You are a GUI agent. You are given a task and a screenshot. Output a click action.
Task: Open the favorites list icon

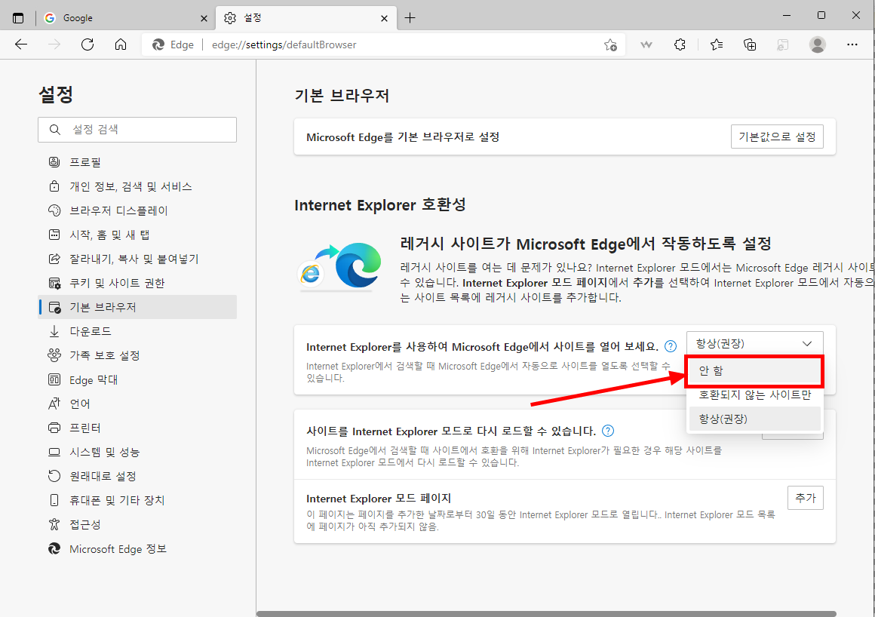pos(717,45)
